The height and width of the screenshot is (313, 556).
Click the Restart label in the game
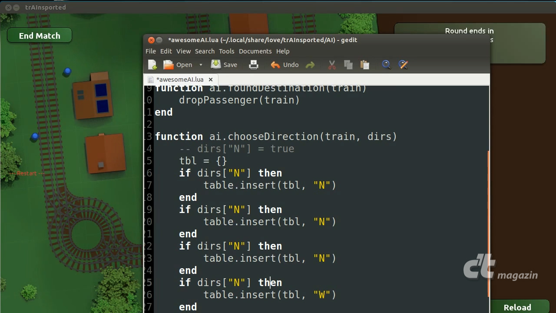coord(27,173)
